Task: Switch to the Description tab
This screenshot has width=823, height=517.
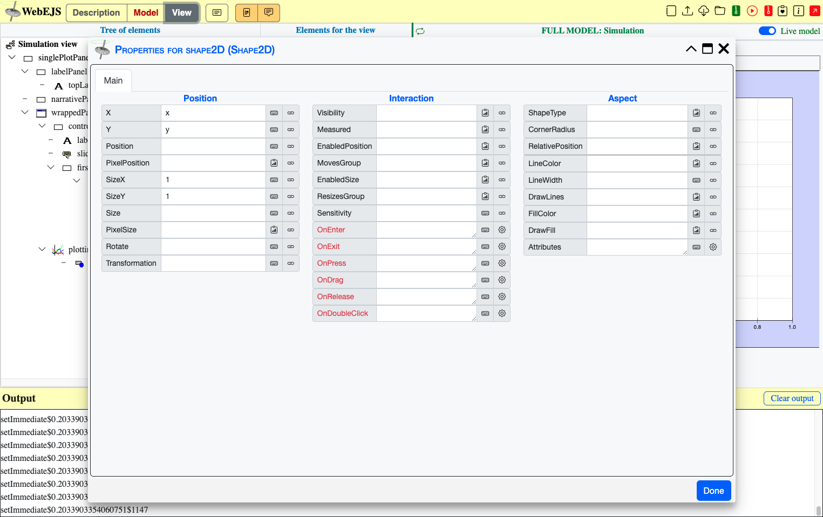Action: [x=96, y=12]
